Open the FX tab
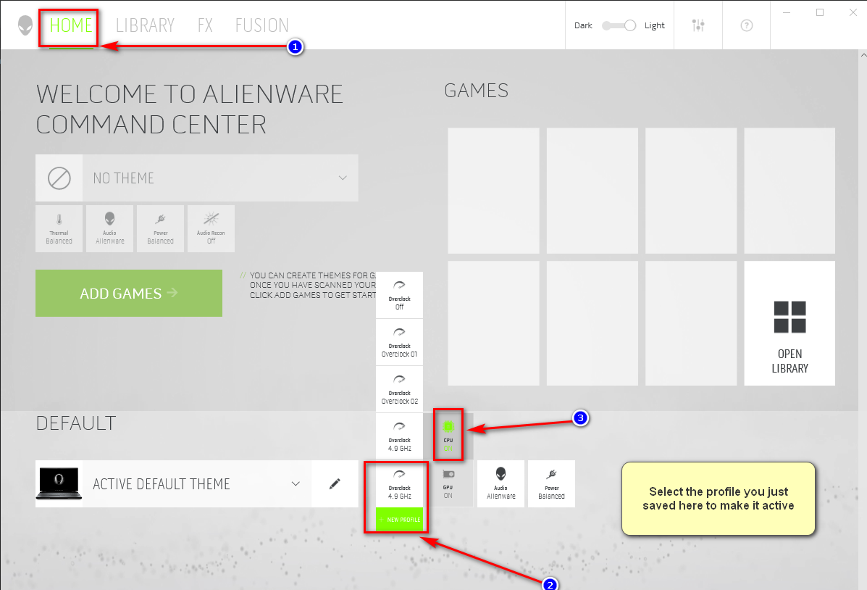 pos(205,25)
